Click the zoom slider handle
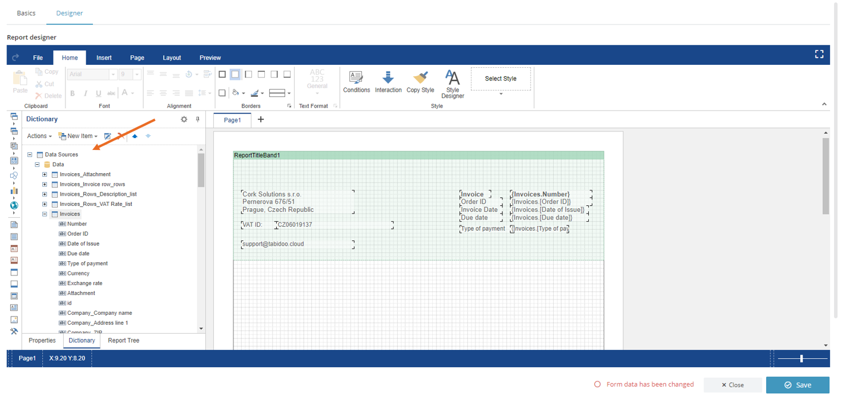The width and height of the screenshot is (846, 401). point(801,358)
